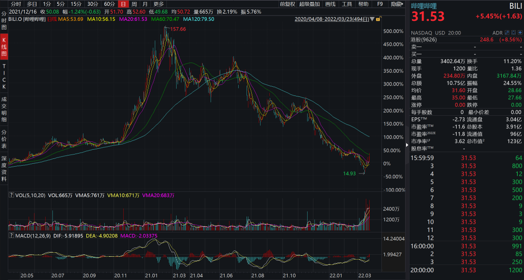Click the 哔哩哔哩 stock name in quote panel

(424, 6)
